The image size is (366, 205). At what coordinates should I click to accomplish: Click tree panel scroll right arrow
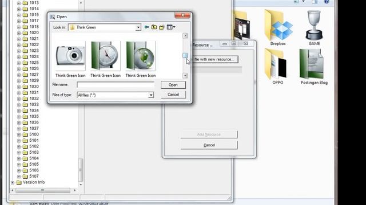pyautogui.click(x=75, y=190)
